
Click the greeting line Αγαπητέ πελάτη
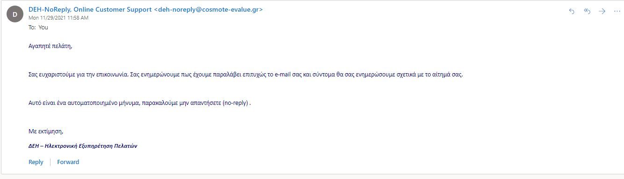[x=51, y=46]
